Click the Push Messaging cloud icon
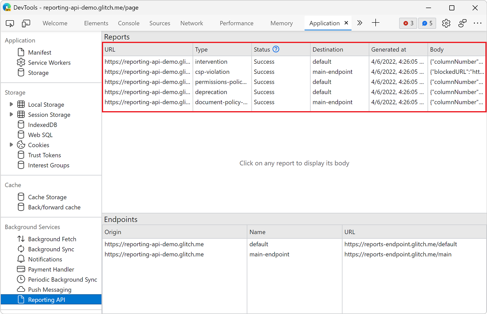The height and width of the screenshot is (314, 487). point(21,289)
